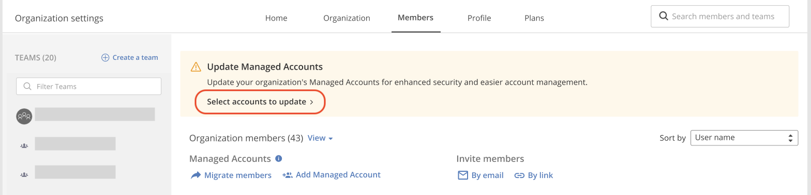Click the Add Managed Account people icon

tap(288, 175)
